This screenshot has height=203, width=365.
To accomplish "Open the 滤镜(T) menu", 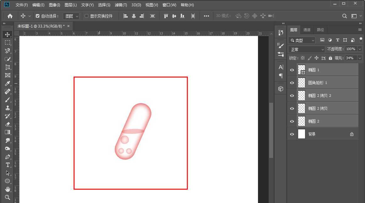I will 121,5.
